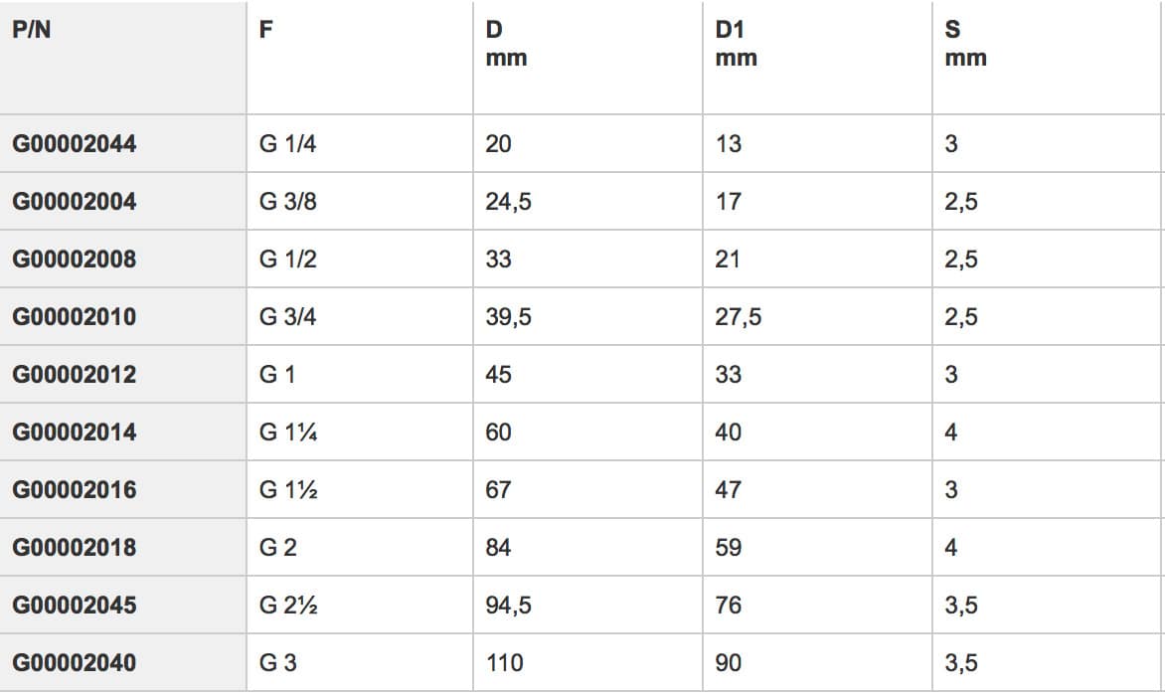Select part number G00002045
Screen dimensions: 1165x696
[75, 605]
